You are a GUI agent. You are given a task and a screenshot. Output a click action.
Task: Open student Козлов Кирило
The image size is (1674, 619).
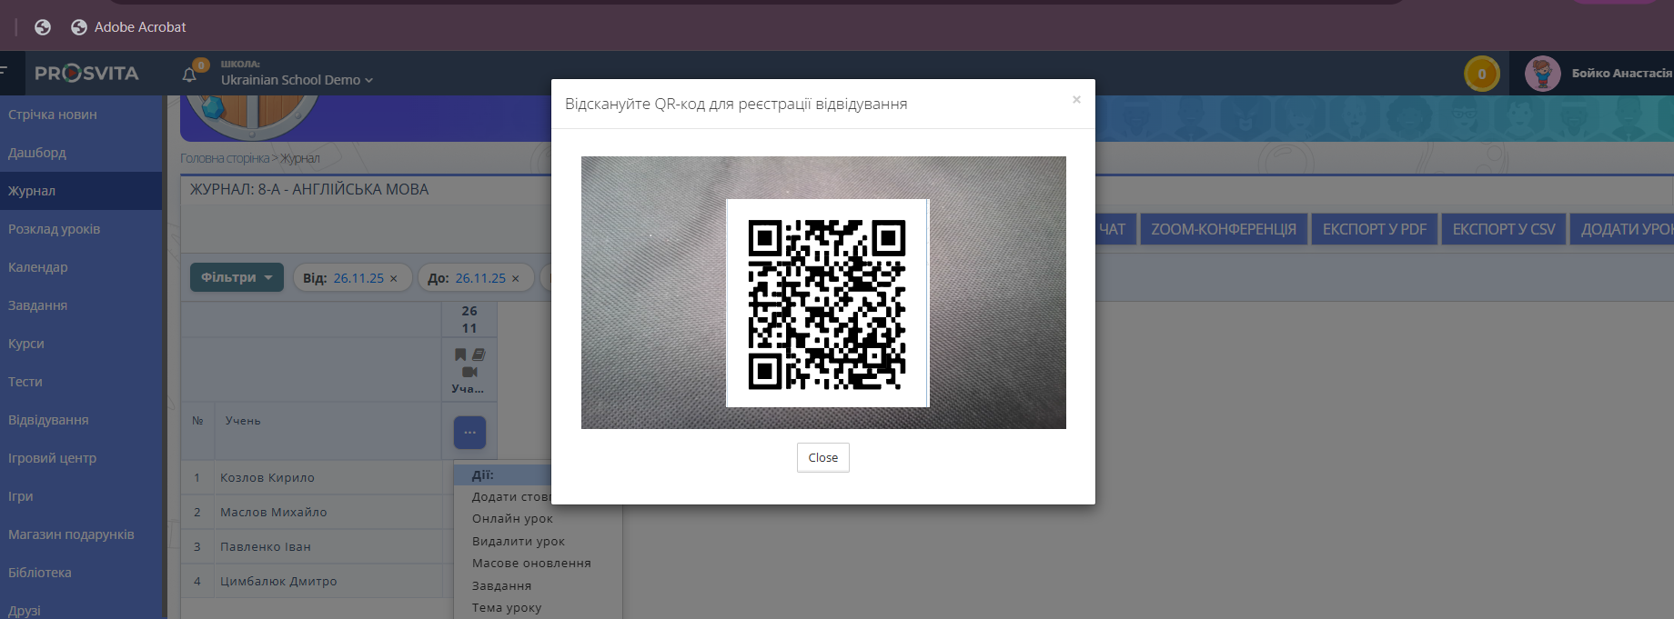pyautogui.click(x=267, y=478)
